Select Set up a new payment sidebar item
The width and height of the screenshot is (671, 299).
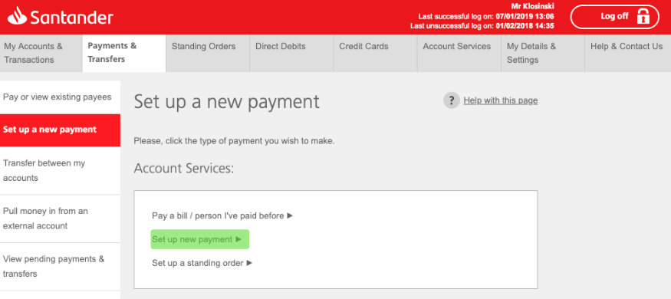[60, 130]
